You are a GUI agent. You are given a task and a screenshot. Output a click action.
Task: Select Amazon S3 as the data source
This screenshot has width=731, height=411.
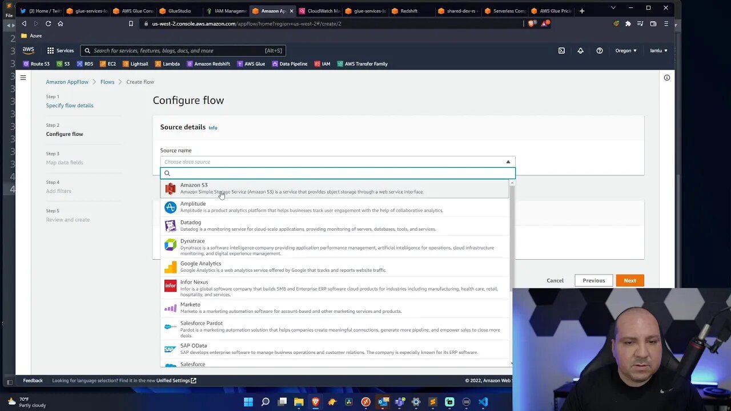point(335,188)
